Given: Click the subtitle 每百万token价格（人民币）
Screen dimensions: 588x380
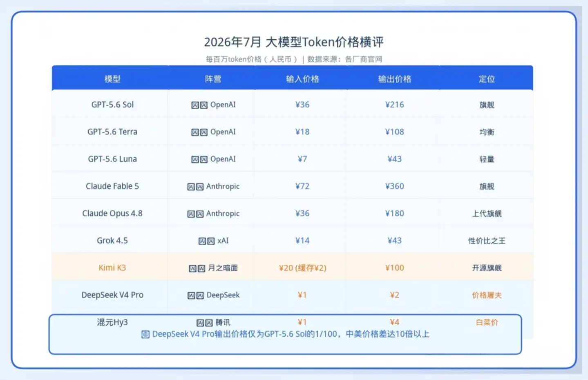Looking at the screenshot, I should click(x=251, y=59).
